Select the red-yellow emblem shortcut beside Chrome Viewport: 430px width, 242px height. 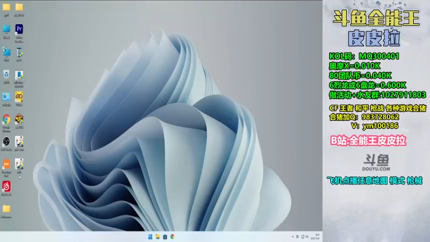tap(19, 119)
